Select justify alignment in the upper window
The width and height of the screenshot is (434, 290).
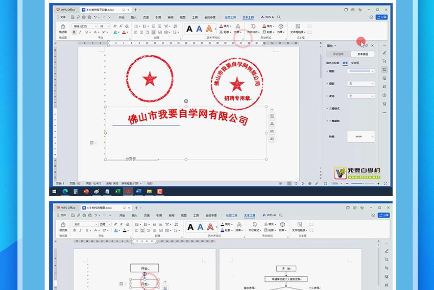[154, 32]
